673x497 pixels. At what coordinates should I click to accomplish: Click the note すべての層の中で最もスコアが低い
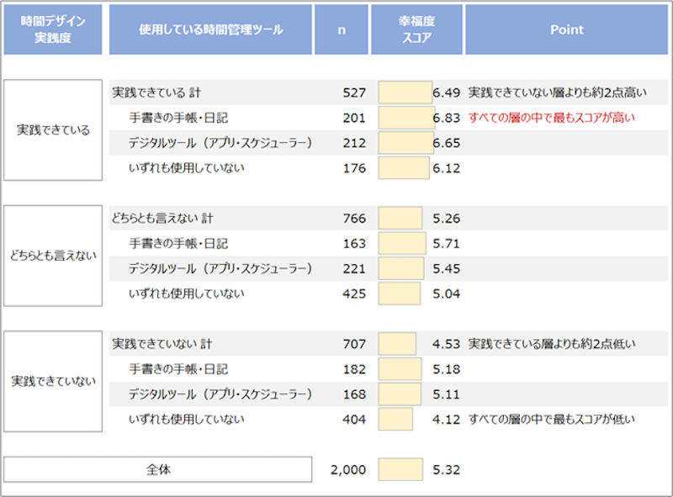click(551, 419)
